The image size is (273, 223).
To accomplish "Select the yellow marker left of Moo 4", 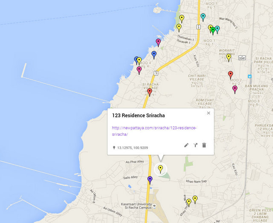I will point(139,61).
